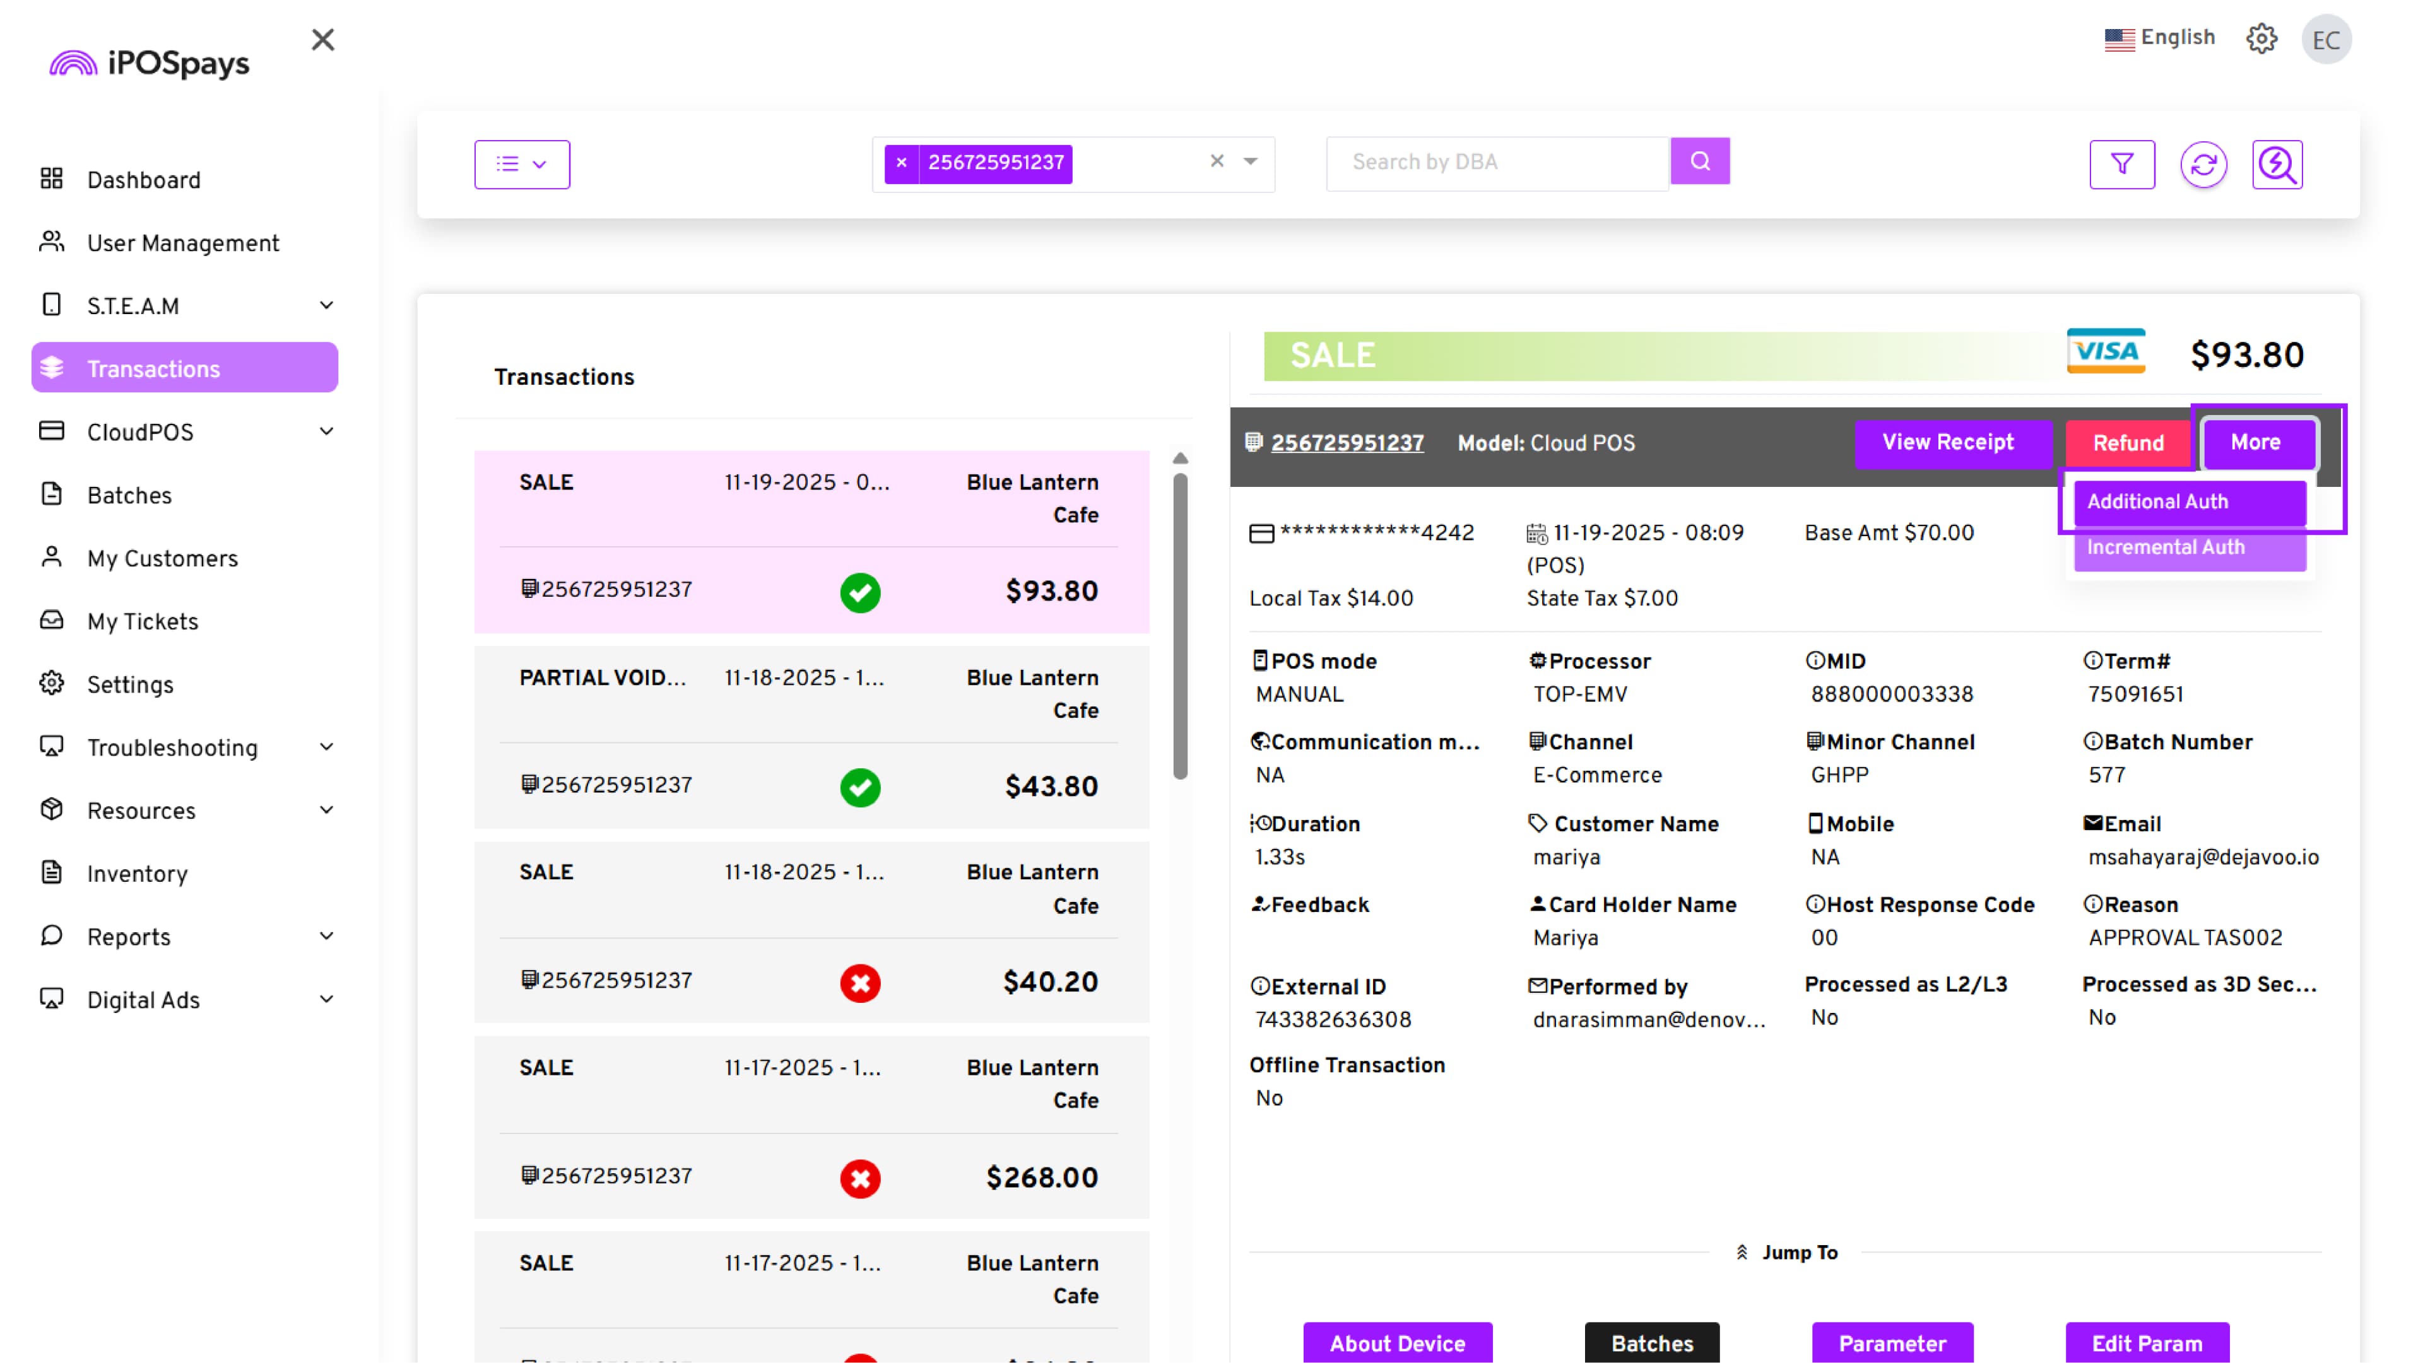2423x1363 pixels.
Task: Expand the terminal ID combo box arrow
Action: (x=1250, y=161)
